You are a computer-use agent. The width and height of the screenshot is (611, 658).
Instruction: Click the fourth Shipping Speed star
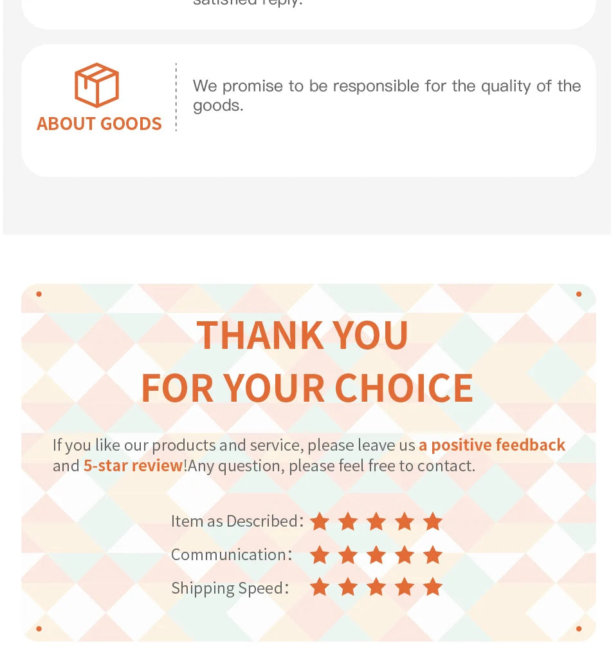[x=405, y=587]
